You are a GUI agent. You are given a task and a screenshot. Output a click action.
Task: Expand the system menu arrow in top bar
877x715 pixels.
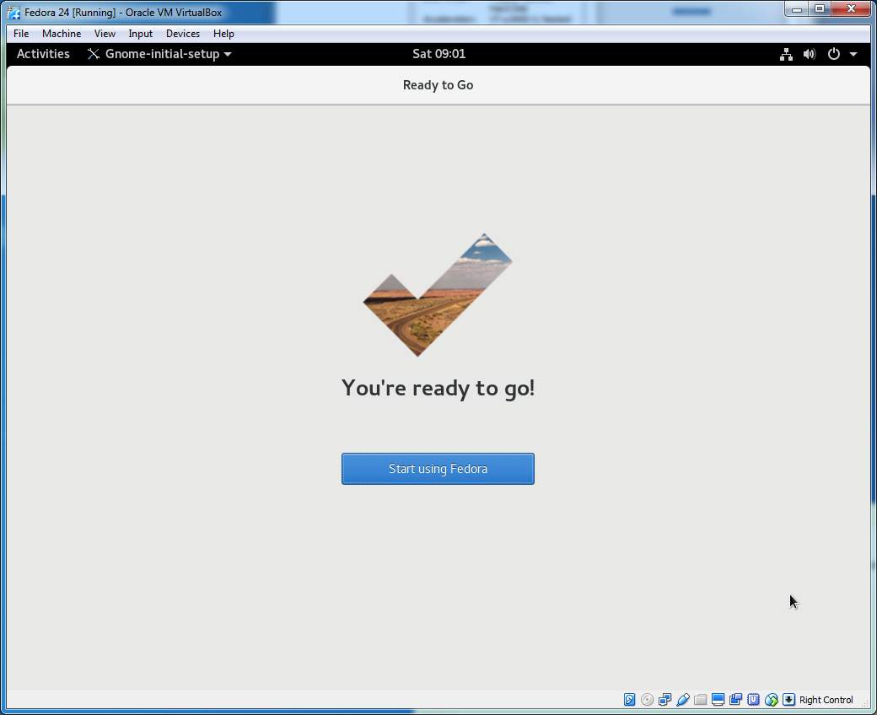[x=853, y=54]
